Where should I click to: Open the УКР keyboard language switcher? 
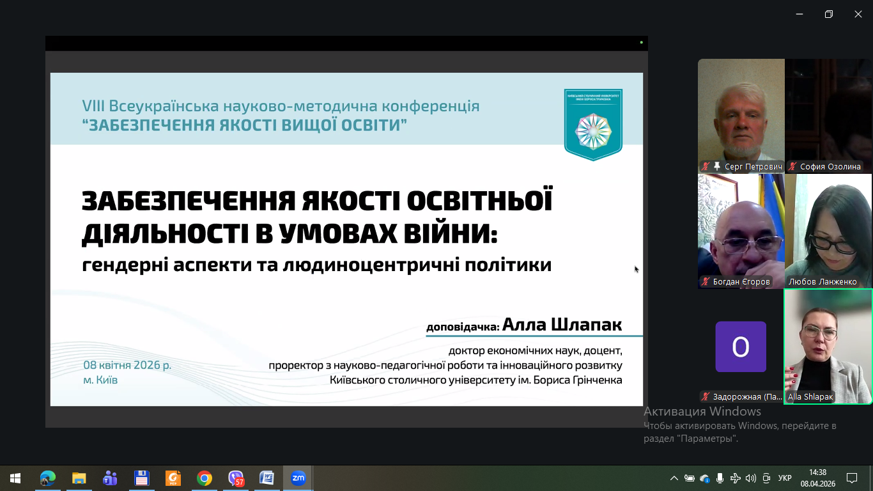click(x=785, y=478)
